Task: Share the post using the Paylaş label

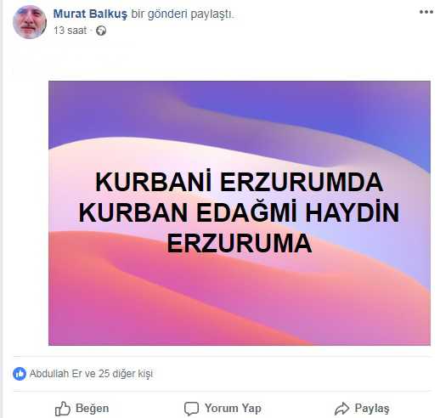Action: (x=372, y=409)
